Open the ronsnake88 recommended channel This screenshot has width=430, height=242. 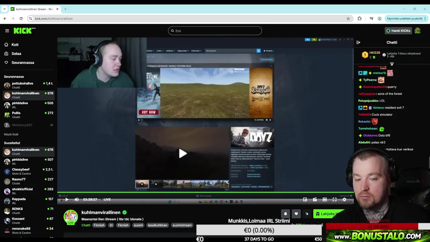tap(29, 231)
